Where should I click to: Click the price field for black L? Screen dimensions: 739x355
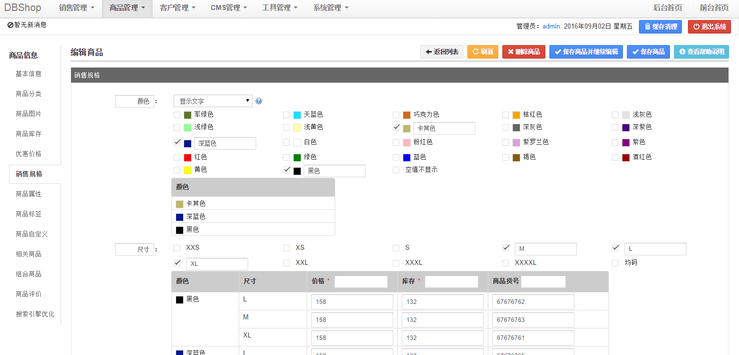coord(352,302)
